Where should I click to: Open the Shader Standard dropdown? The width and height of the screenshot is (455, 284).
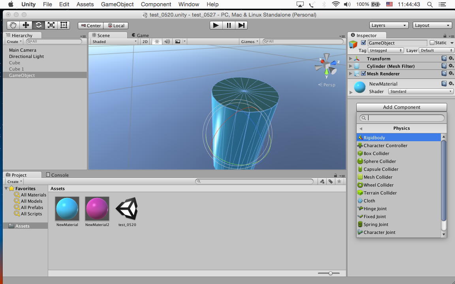point(420,92)
